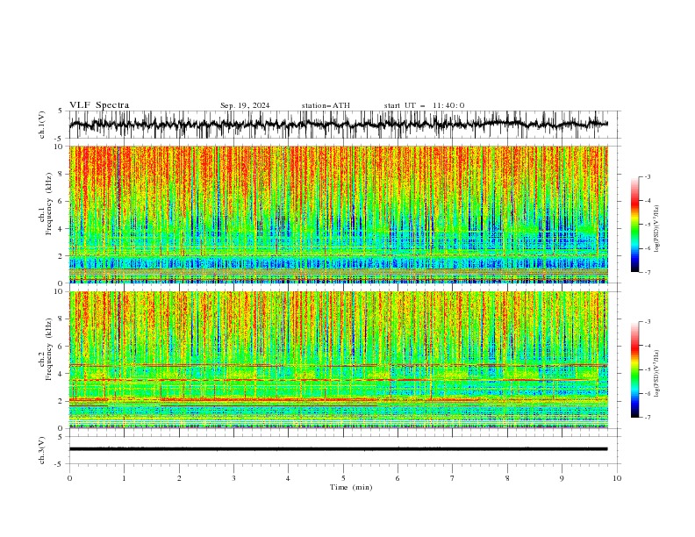Click the "4" kHz tick of ch.1 spectrogram

tap(62, 229)
